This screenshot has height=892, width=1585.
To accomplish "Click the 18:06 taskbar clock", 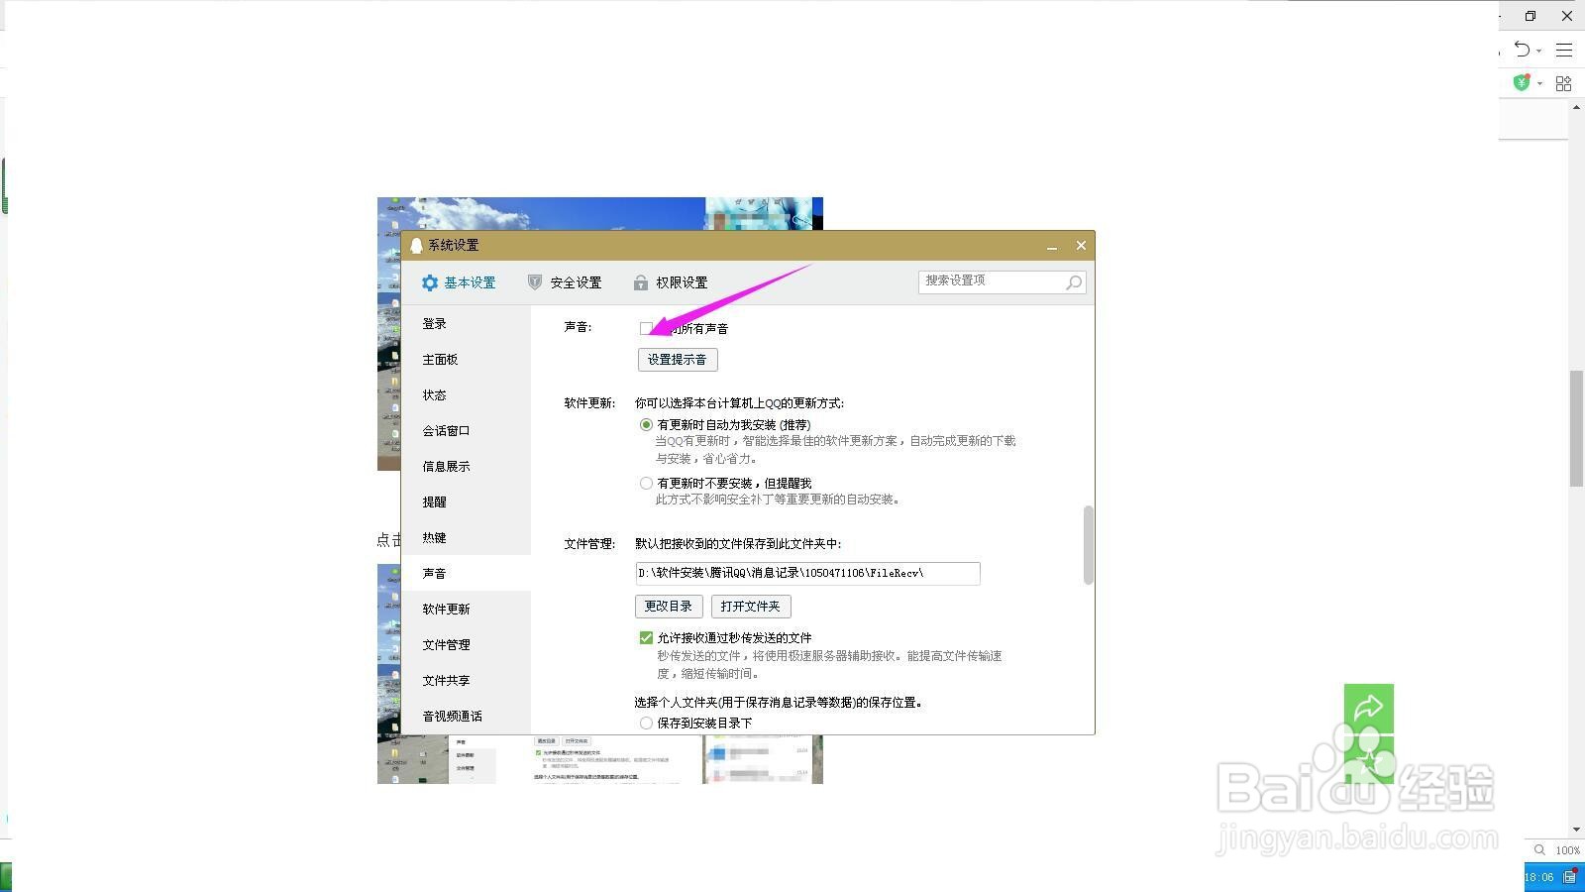I will 1539,877.
